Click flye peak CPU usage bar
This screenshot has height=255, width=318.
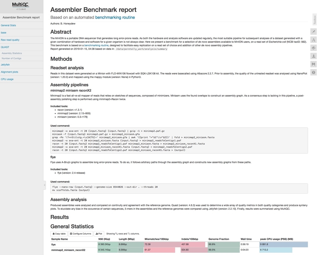click(284, 244)
